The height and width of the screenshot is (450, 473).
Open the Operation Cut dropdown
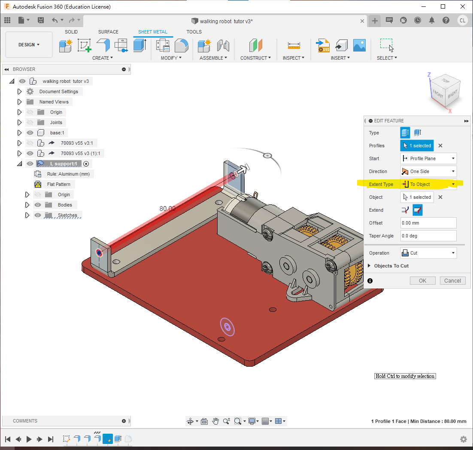[x=428, y=253]
